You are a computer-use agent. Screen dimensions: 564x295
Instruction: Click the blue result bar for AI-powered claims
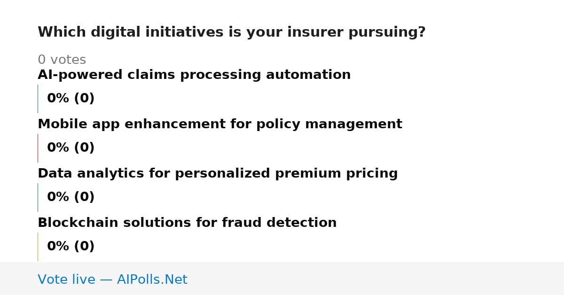point(38,99)
